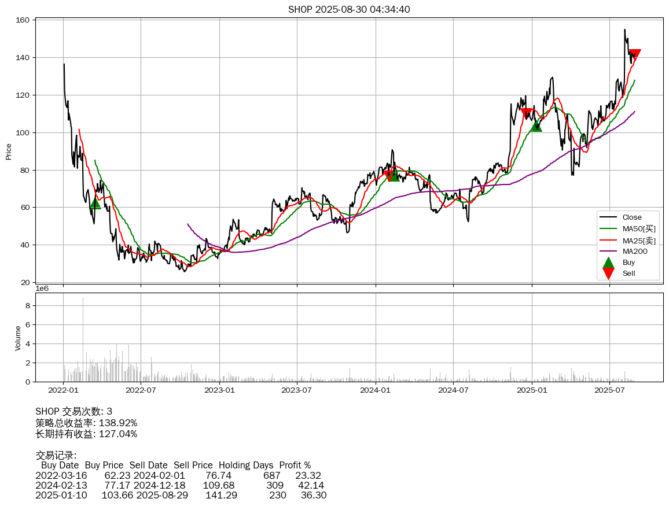This screenshot has width=669, height=506.
Task: Click the 策略总收益率 138.92% text
Action: tap(86, 423)
